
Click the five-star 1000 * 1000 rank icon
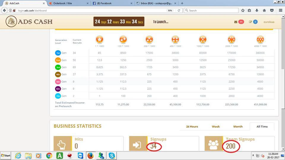[203, 39]
